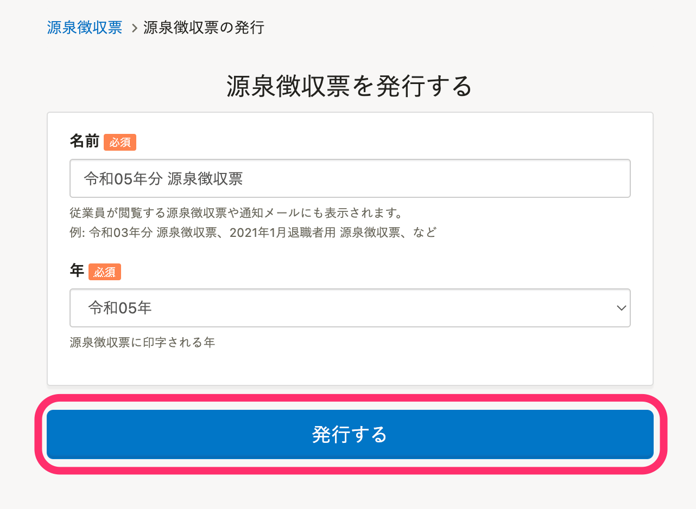Open the 源泉徴収票の発行 breadcrumb entry
696x509 pixels.
click(203, 27)
